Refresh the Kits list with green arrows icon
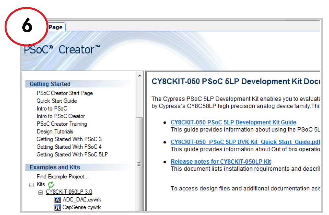The width and height of the screenshot is (329, 215). coord(51,185)
